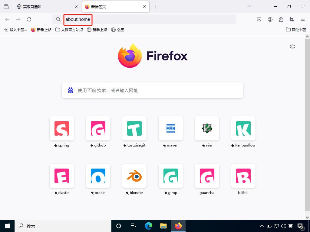
Task: Open the Pocket save icon
Action: (x=259, y=19)
